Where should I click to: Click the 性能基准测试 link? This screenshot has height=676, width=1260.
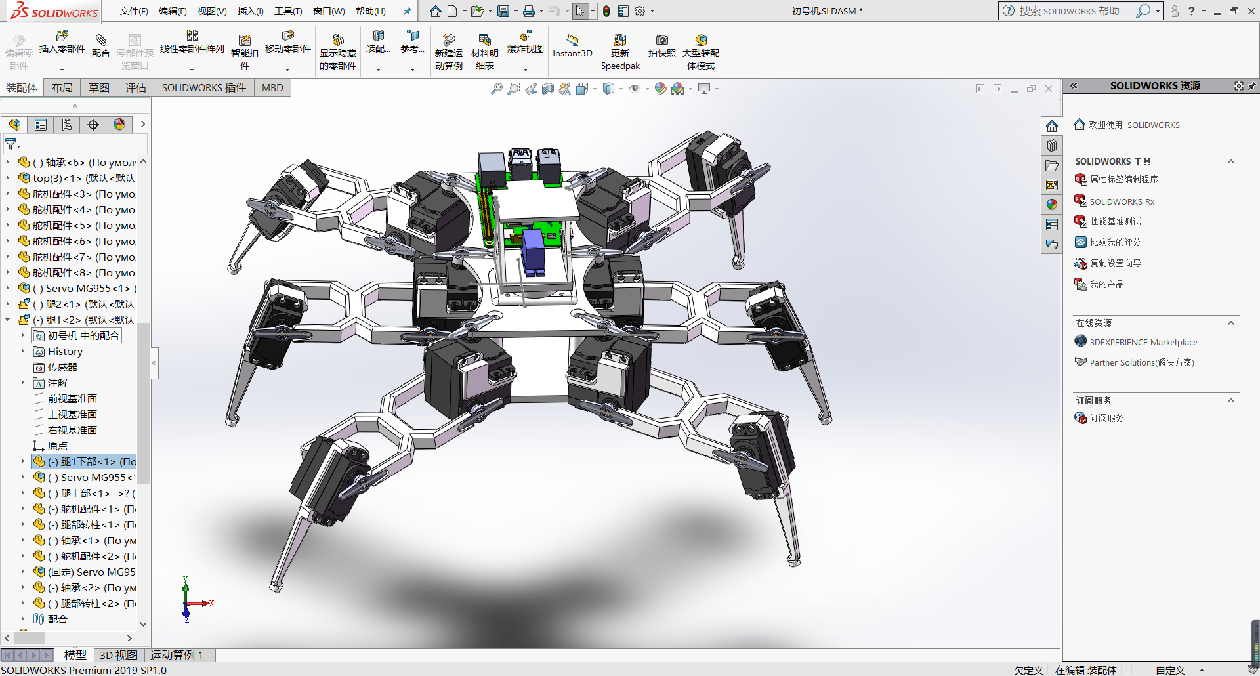[x=1116, y=221]
